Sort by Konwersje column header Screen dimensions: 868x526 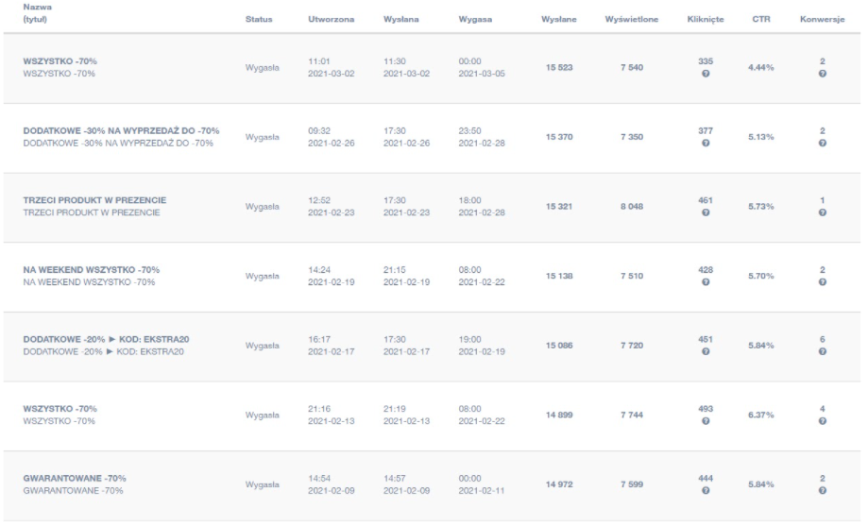822,19
